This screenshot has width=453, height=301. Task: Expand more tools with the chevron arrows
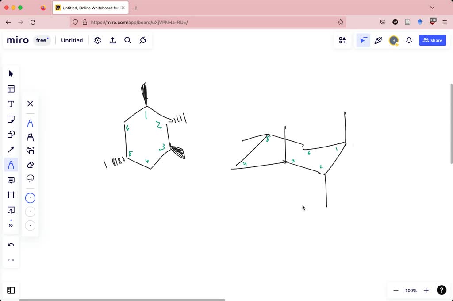[11, 225]
